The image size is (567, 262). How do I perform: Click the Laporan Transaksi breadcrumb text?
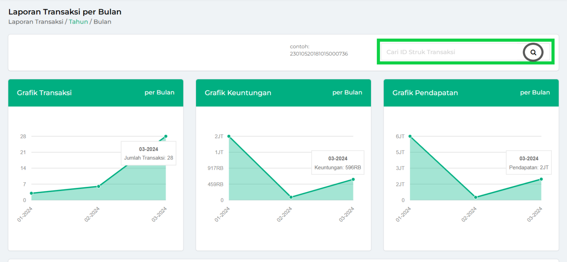coord(35,22)
